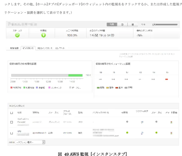The image size is (182, 156).
Task: Click the システムログ column header
Action: tap(142, 111)
